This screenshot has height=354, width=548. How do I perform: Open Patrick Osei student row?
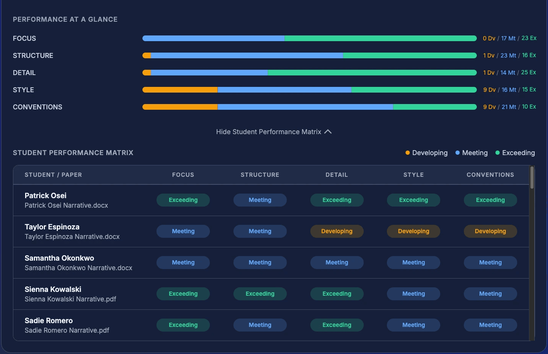[x=271, y=200]
